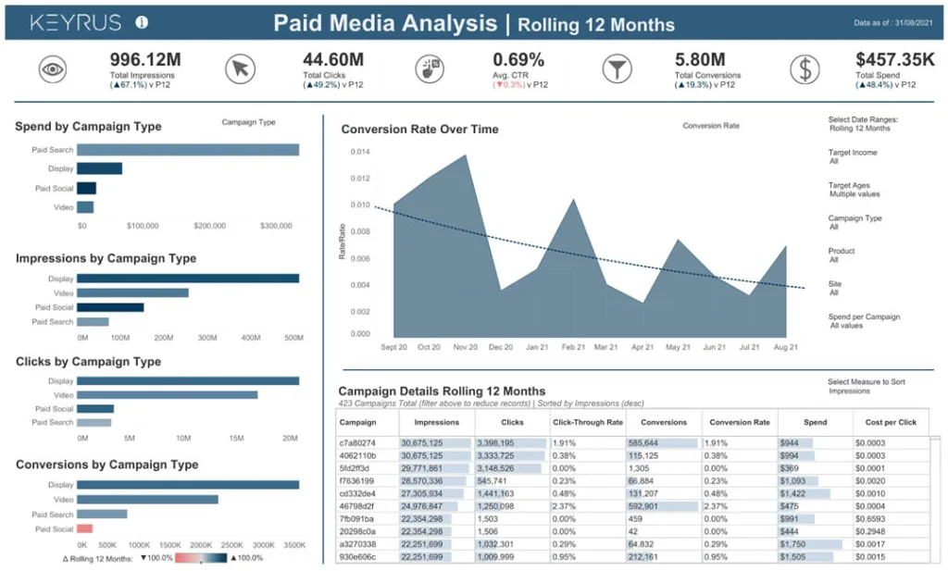Select Paid Search bar in Impressions chart
The height and width of the screenshot is (571, 948).
point(93,322)
